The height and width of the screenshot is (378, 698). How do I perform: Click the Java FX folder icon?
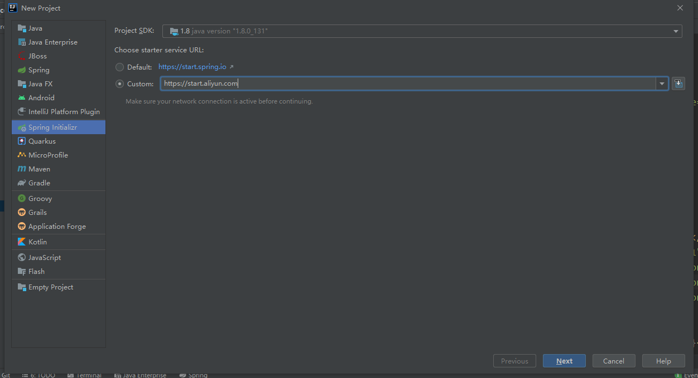point(22,84)
